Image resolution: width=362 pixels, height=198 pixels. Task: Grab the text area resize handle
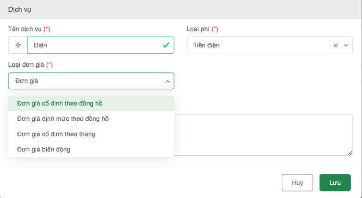coord(350,153)
